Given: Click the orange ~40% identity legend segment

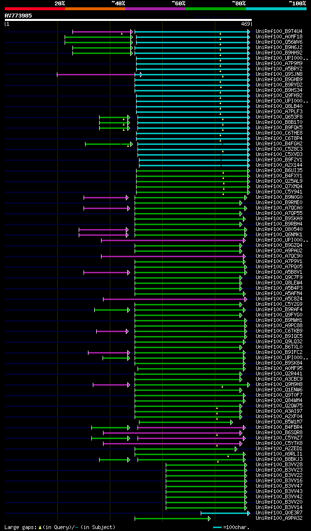Looking at the screenshot, I should [95, 8].
